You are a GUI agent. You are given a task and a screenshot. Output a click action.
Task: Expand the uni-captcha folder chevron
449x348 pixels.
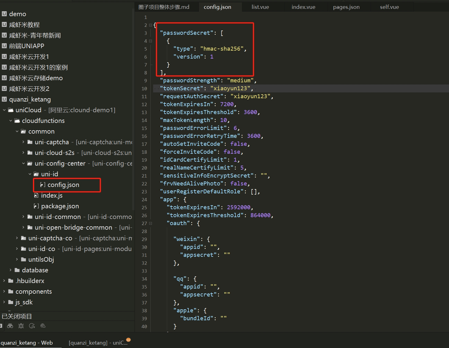[x=23, y=142]
